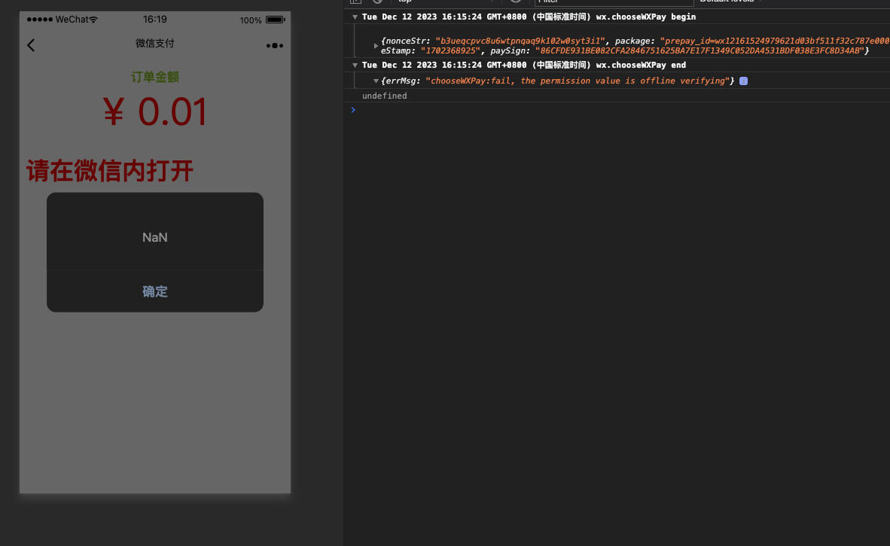Screen dimensions: 890x546
Task: Collapse the errMsg object entry
Action: (376, 81)
